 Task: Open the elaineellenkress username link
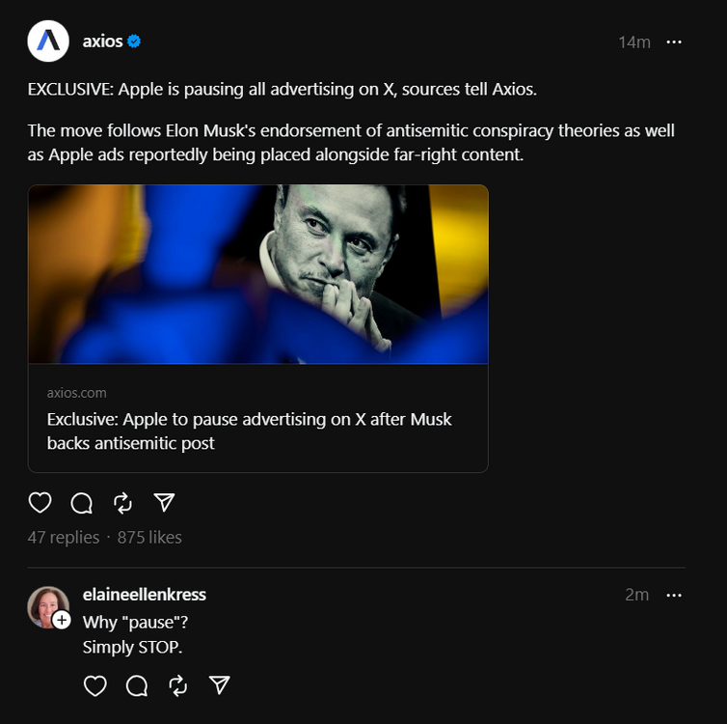[x=145, y=595]
